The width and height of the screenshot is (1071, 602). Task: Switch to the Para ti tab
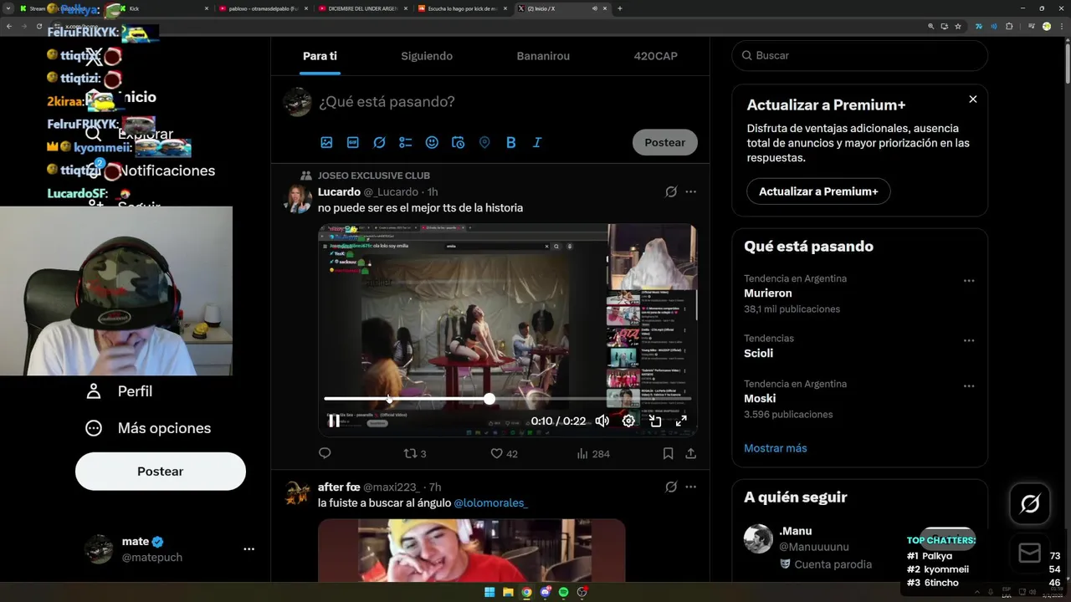(320, 56)
